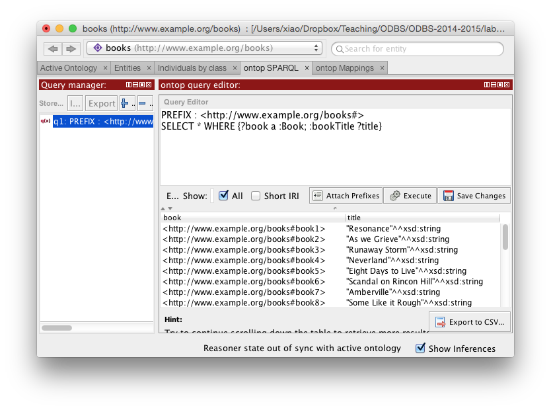Screen dimensions: 551x410
Task: Execute the SPARQL query
Action: tap(410, 196)
